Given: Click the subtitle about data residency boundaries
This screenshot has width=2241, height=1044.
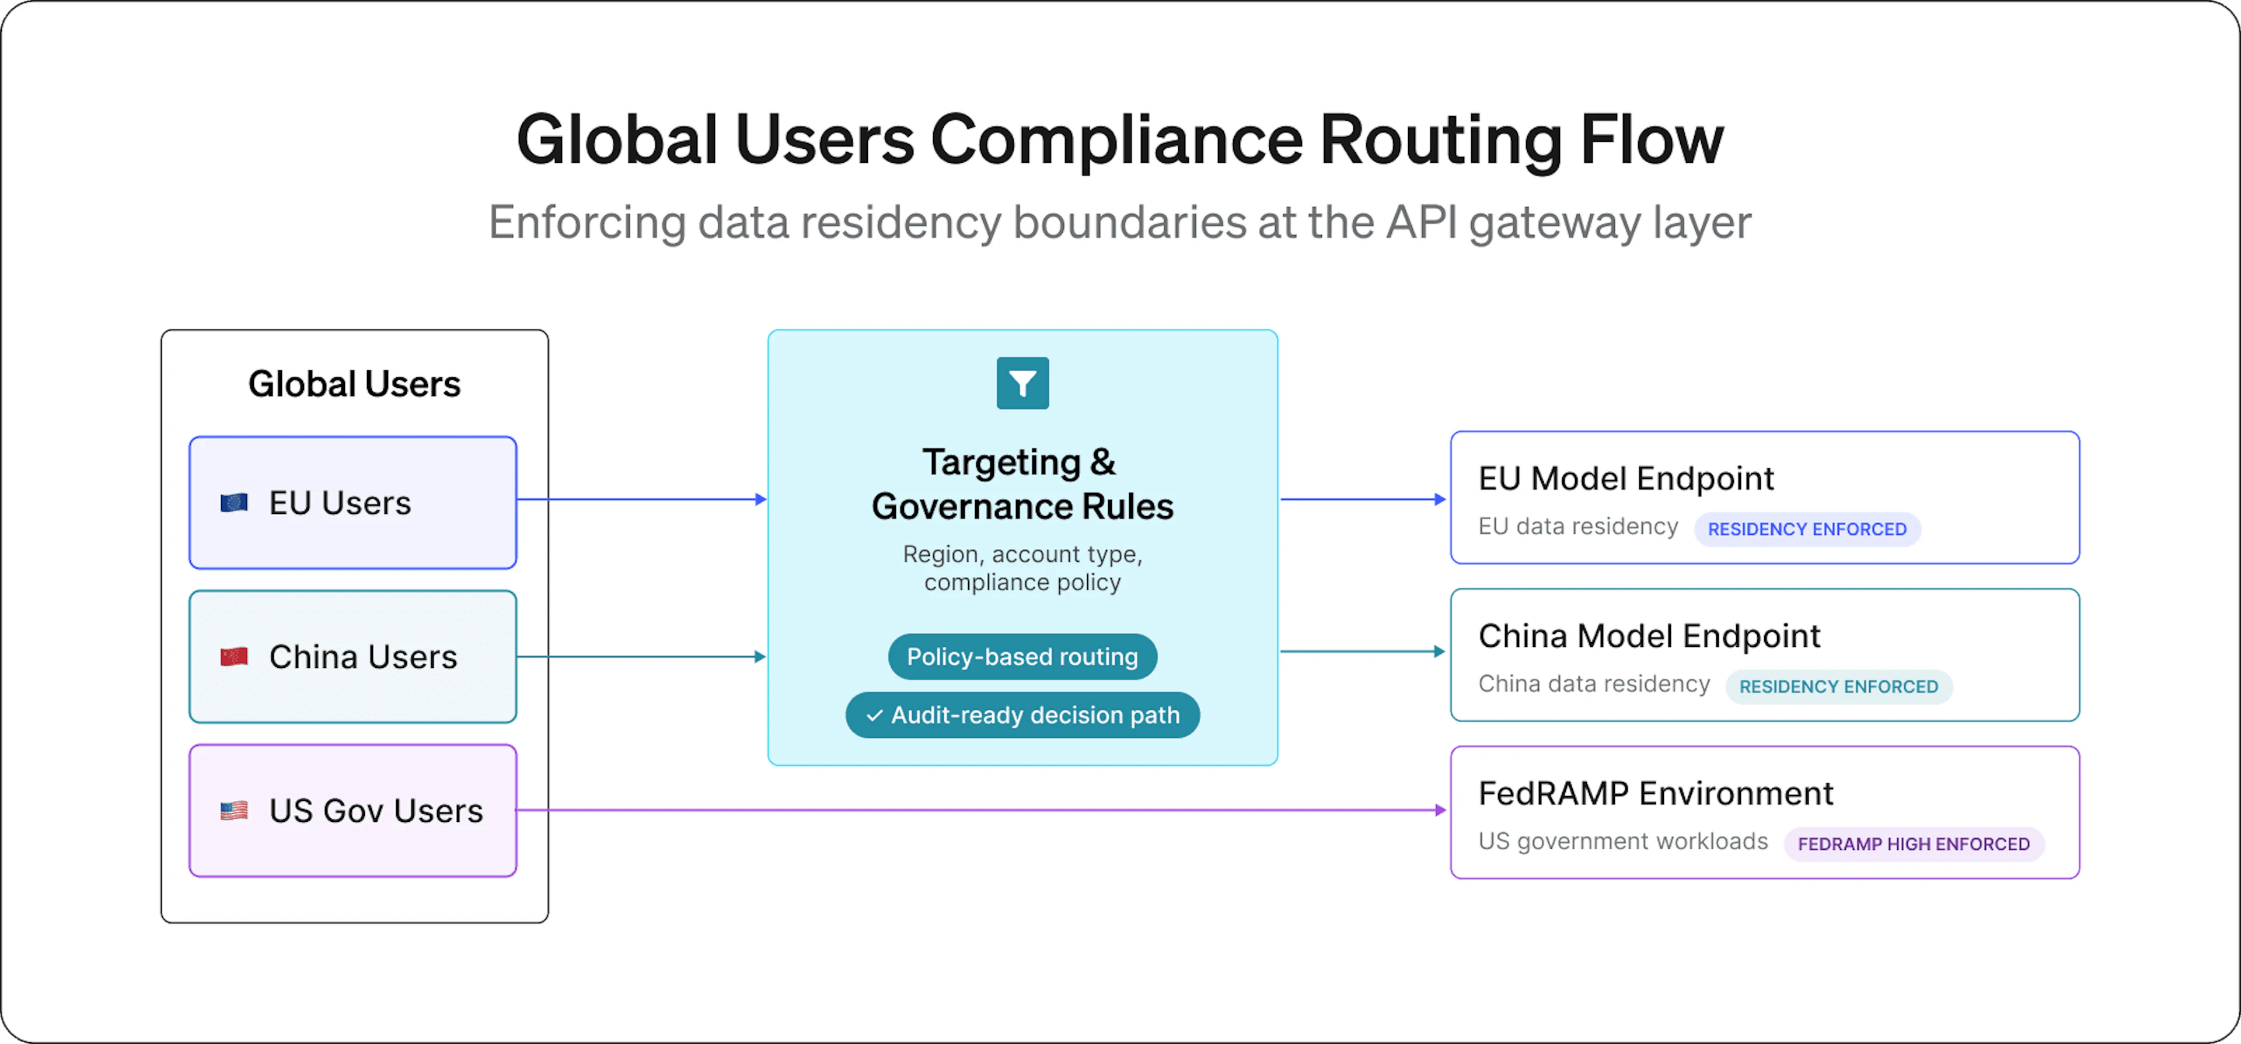Looking at the screenshot, I should pos(1120,223).
